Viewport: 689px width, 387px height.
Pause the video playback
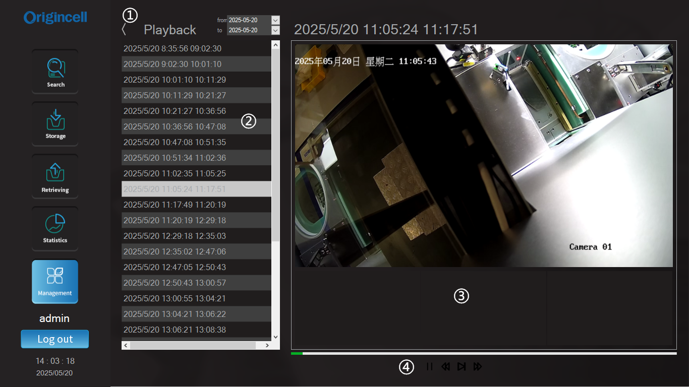429,367
